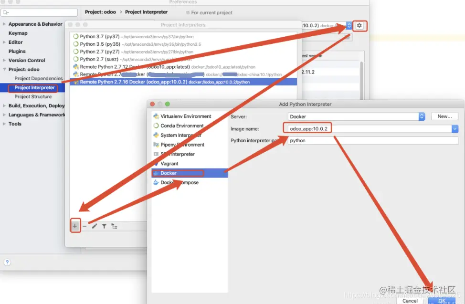Edit interpreter with the pencil icon
Image resolution: width=465 pixels, height=304 pixels.
95,226
